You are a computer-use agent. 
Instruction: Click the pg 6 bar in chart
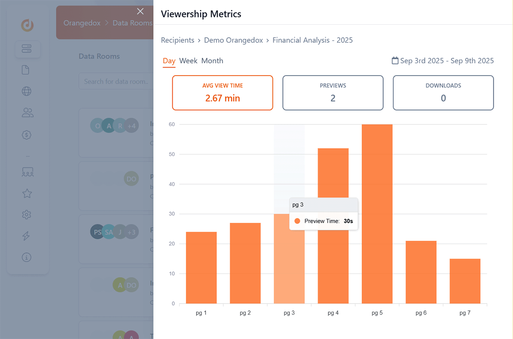[421, 272]
